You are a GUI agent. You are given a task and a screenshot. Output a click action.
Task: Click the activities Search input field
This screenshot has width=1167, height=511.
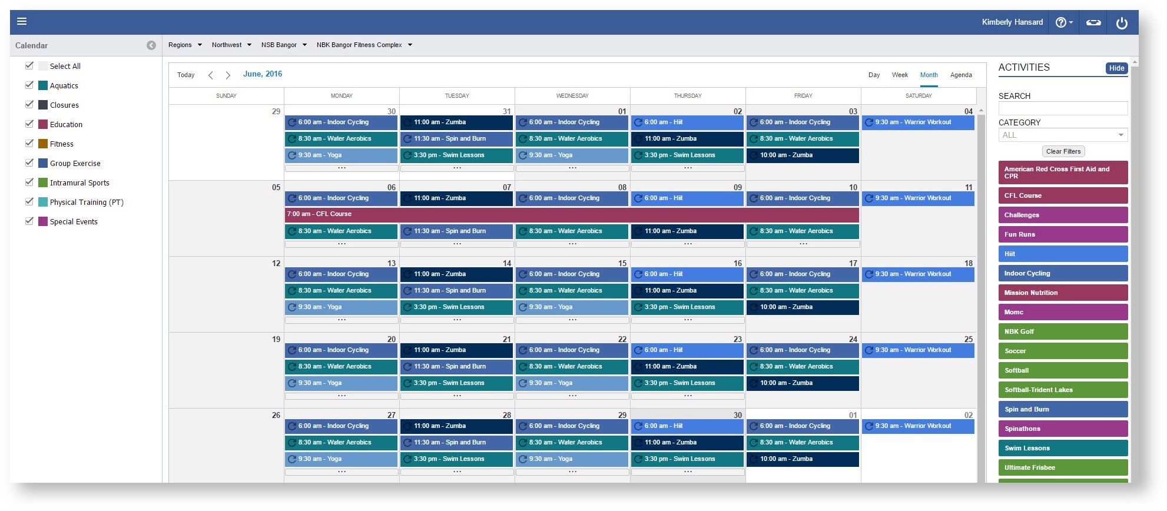[1063, 108]
